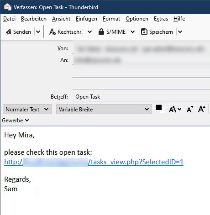Expand the Speichern dropdown arrow
Screen dimensions: 210x215
pyautogui.click(x=180, y=32)
